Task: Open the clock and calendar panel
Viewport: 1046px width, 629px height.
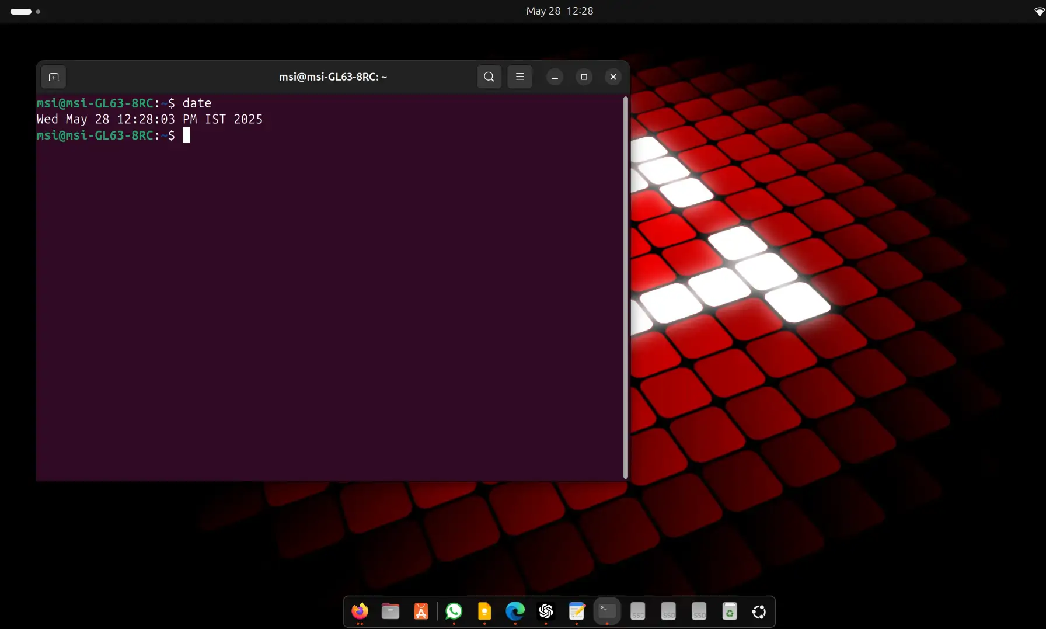Action: pos(559,11)
